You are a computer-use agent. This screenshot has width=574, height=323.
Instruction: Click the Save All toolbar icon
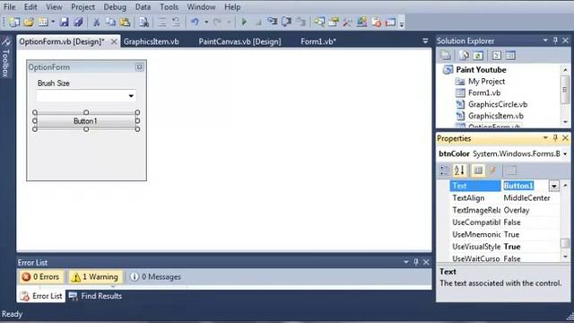tap(78, 22)
